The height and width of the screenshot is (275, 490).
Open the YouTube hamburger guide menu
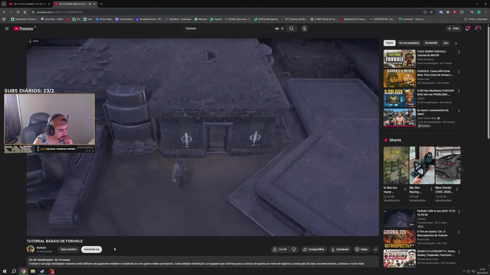point(7,29)
